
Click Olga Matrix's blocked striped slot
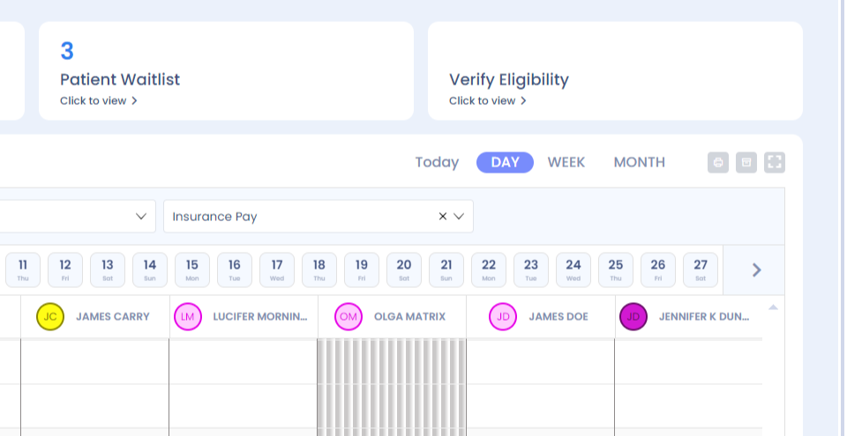392,387
